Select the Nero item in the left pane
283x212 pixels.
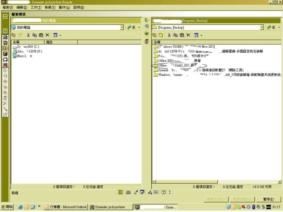tap(22, 56)
